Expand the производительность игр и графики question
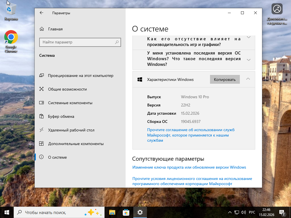This screenshot has height=218, width=291. coord(249,37)
